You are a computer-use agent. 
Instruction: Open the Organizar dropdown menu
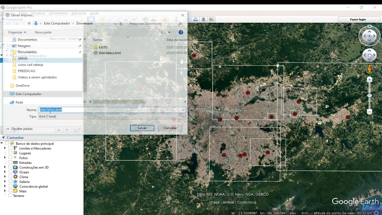pos(17,32)
